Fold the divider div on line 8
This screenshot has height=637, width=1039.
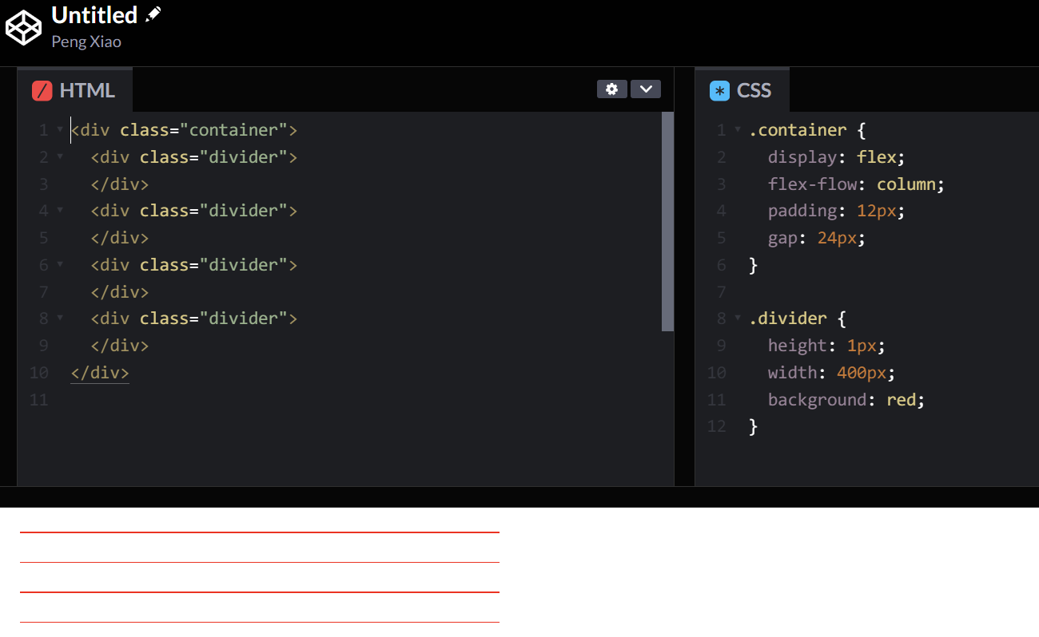[60, 318]
